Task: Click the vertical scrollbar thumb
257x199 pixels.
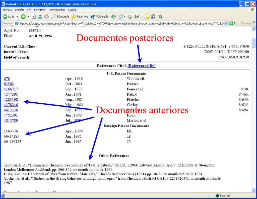Action: click(253, 43)
